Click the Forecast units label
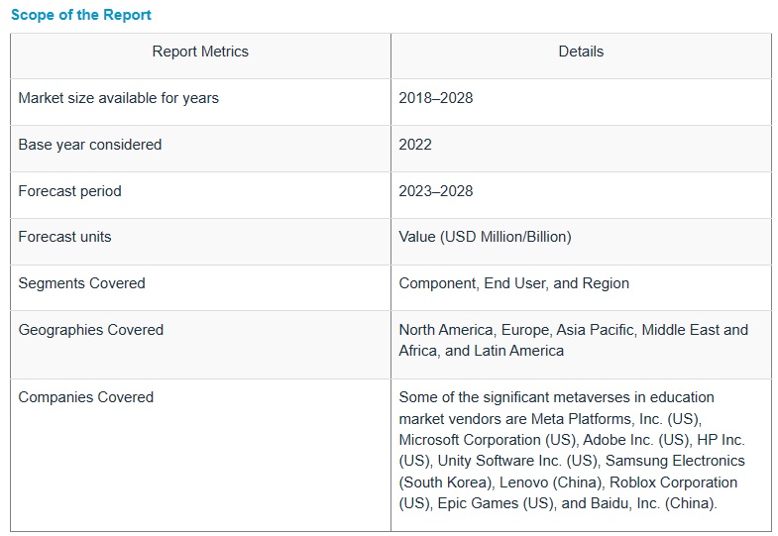 [64, 237]
